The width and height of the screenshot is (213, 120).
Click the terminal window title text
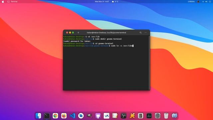tap(106, 33)
